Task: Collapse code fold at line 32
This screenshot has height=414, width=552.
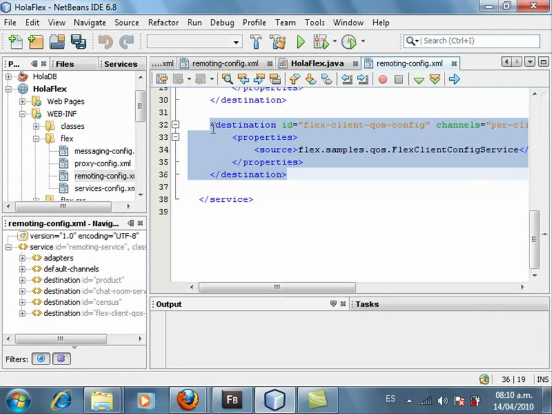Action: click(x=175, y=125)
